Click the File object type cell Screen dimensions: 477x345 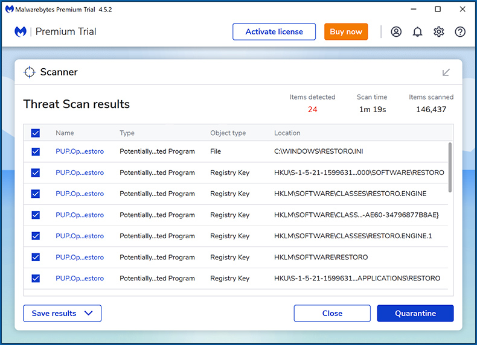coord(216,151)
